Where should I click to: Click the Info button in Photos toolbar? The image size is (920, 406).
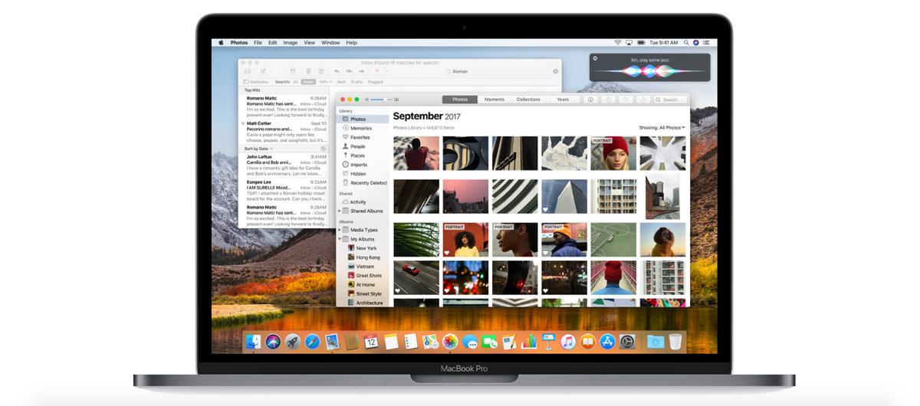click(x=590, y=100)
